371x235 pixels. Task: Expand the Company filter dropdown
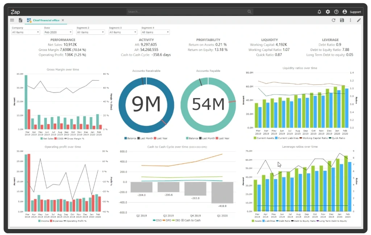(25, 32)
